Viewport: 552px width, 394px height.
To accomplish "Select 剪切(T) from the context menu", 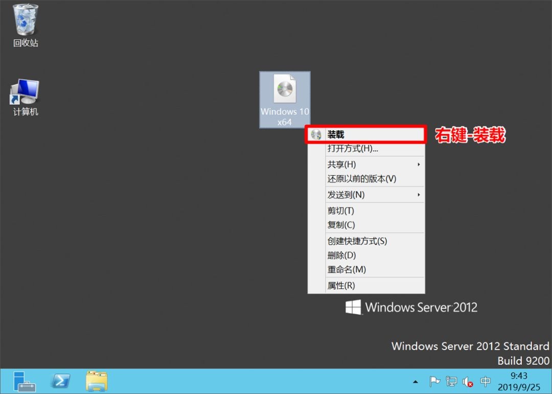I will pos(366,211).
